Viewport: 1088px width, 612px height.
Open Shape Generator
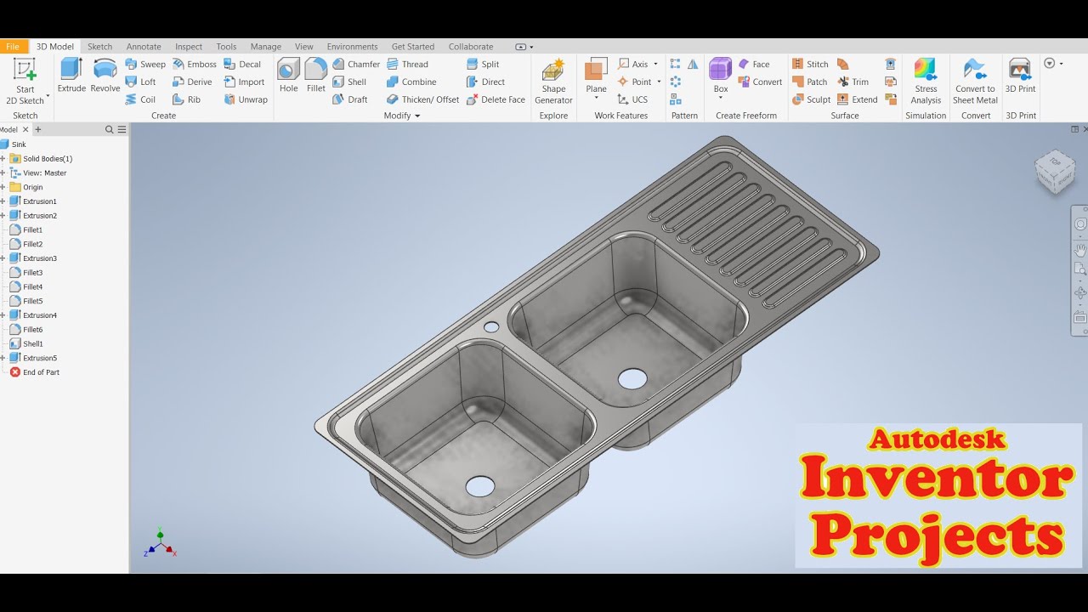tap(553, 82)
